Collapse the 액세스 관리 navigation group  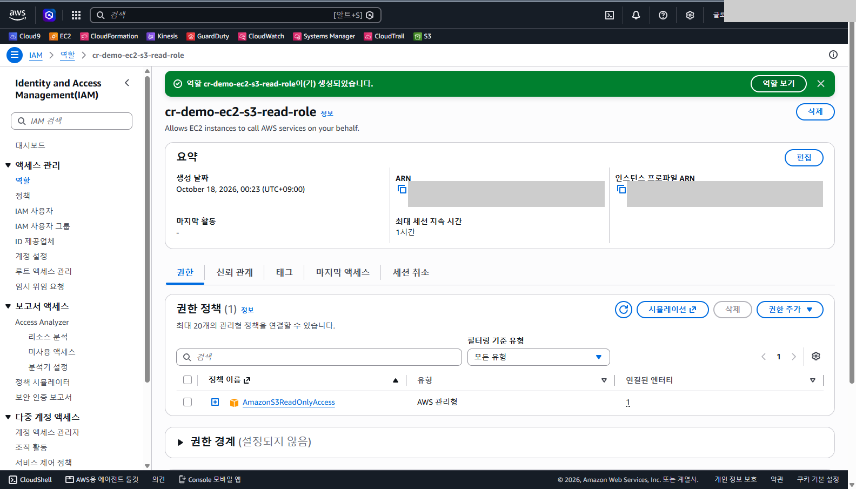pyautogui.click(x=8, y=165)
